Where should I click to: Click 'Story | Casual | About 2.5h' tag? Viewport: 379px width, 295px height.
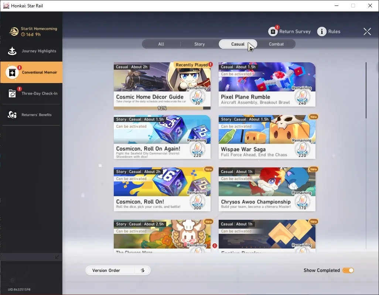coord(140,224)
